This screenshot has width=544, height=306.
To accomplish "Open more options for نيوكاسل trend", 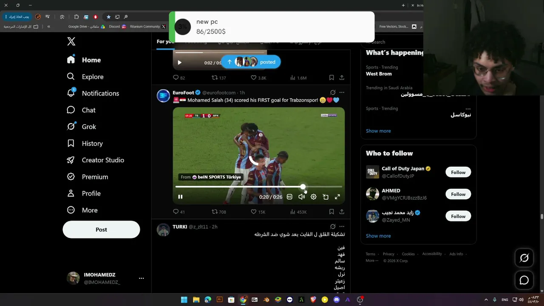I will pyautogui.click(x=468, y=108).
